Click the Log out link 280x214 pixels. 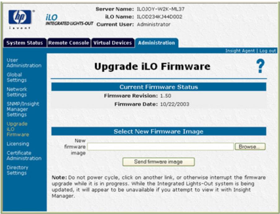[268, 51]
